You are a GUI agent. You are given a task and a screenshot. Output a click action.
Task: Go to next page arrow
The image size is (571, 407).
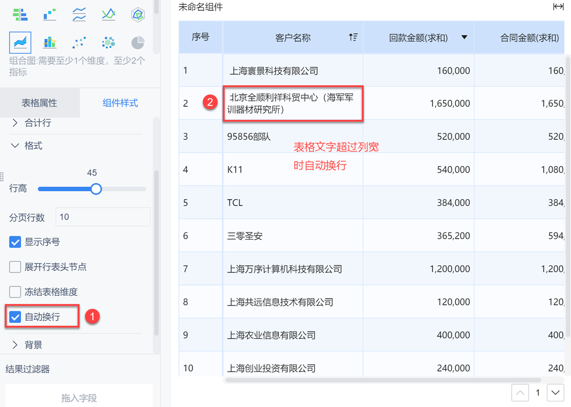tap(555, 393)
